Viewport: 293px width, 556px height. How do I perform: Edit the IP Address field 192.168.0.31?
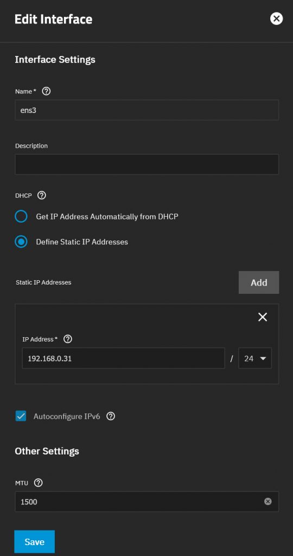click(123, 358)
